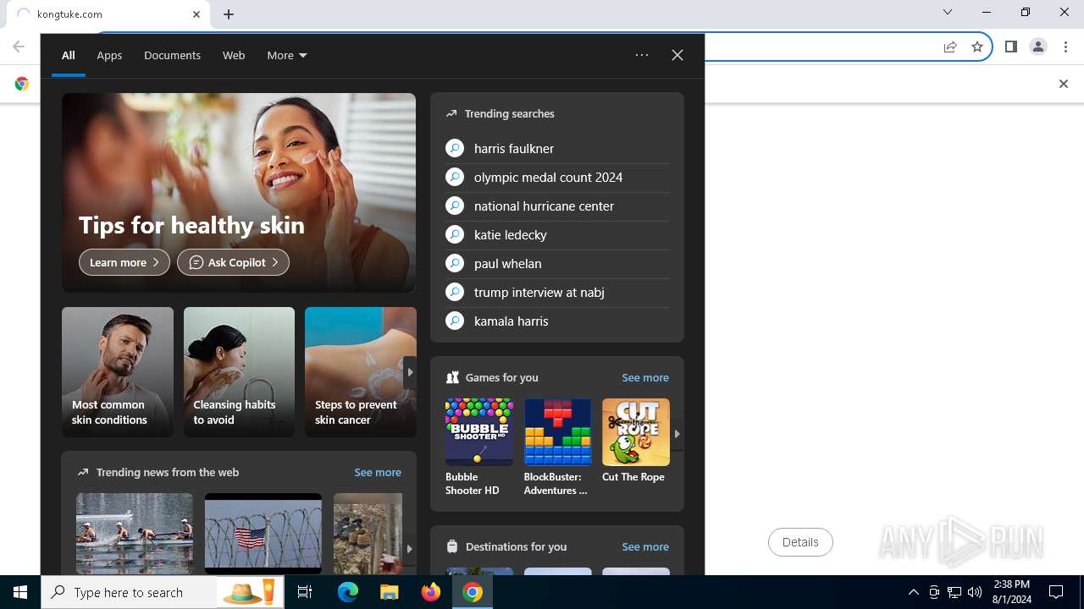Viewport: 1084px width, 609px height.
Task: Open the network tray icon
Action: tap(954, 592)
